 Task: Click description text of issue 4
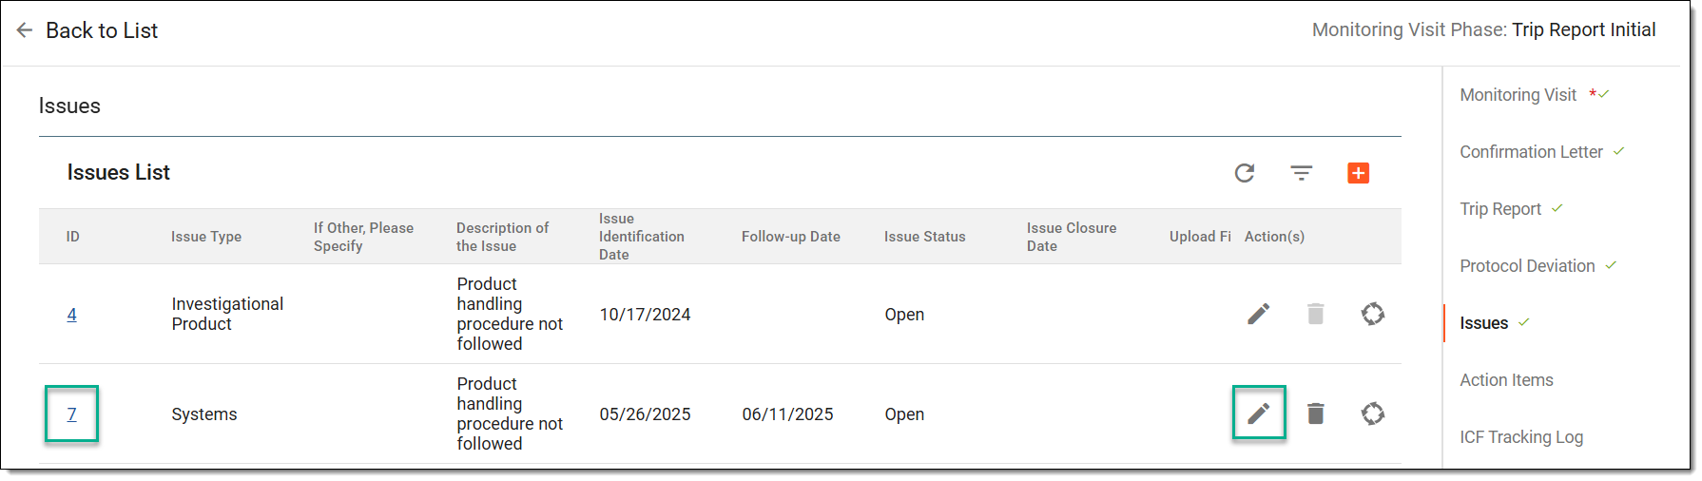tap(510, 314)
